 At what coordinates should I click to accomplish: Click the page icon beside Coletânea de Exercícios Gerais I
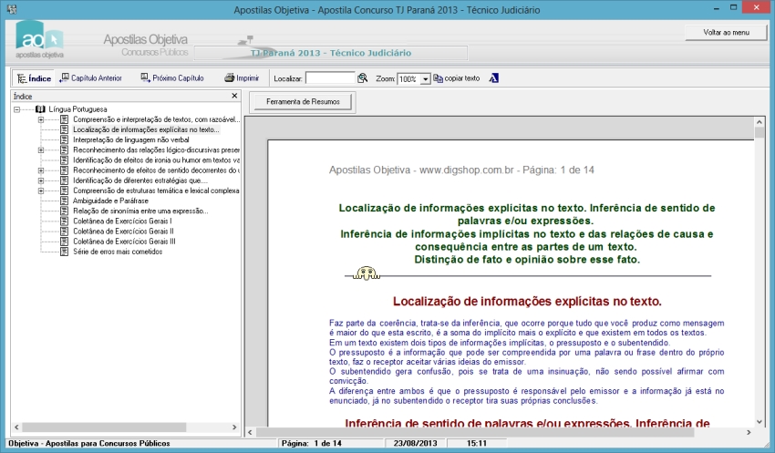pyautogui.click(x=64, y=221)
